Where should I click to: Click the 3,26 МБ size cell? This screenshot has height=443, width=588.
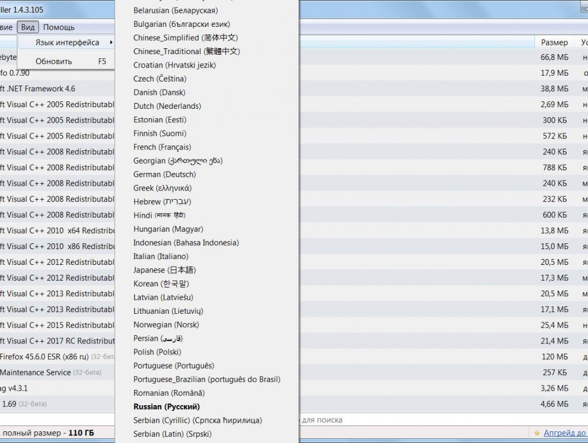554,388
